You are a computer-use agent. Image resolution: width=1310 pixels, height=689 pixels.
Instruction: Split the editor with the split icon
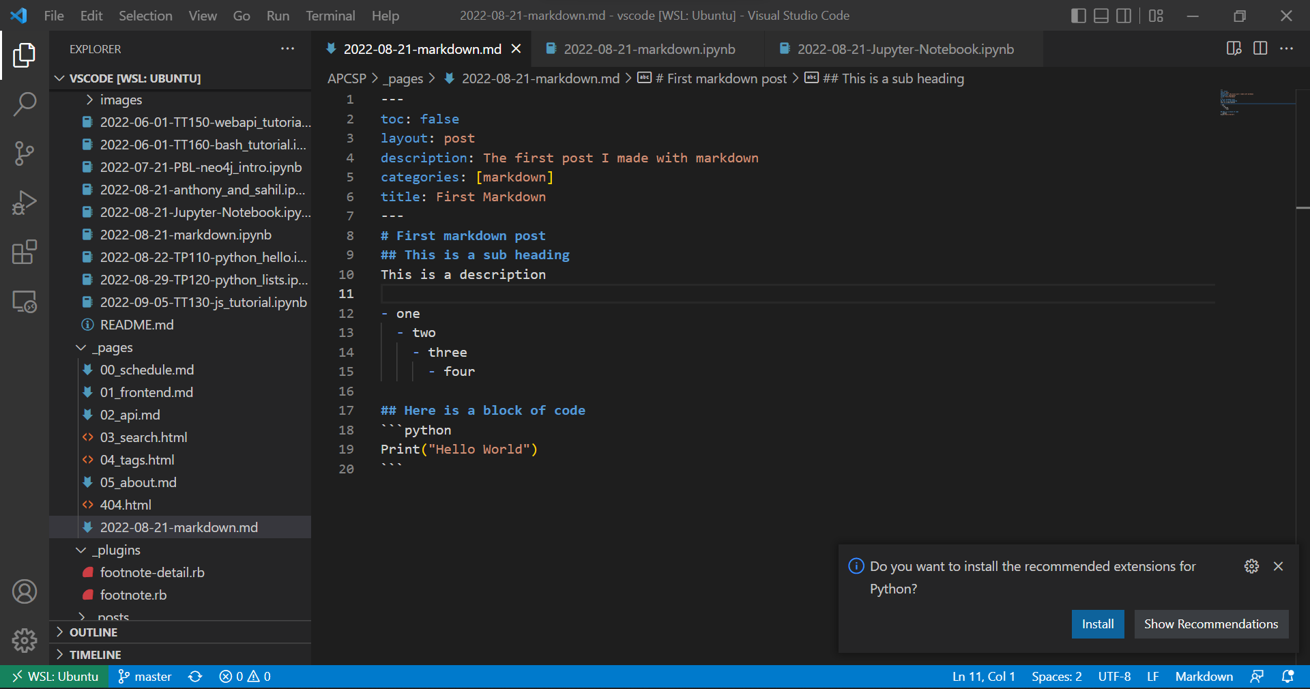point(1260,48)
